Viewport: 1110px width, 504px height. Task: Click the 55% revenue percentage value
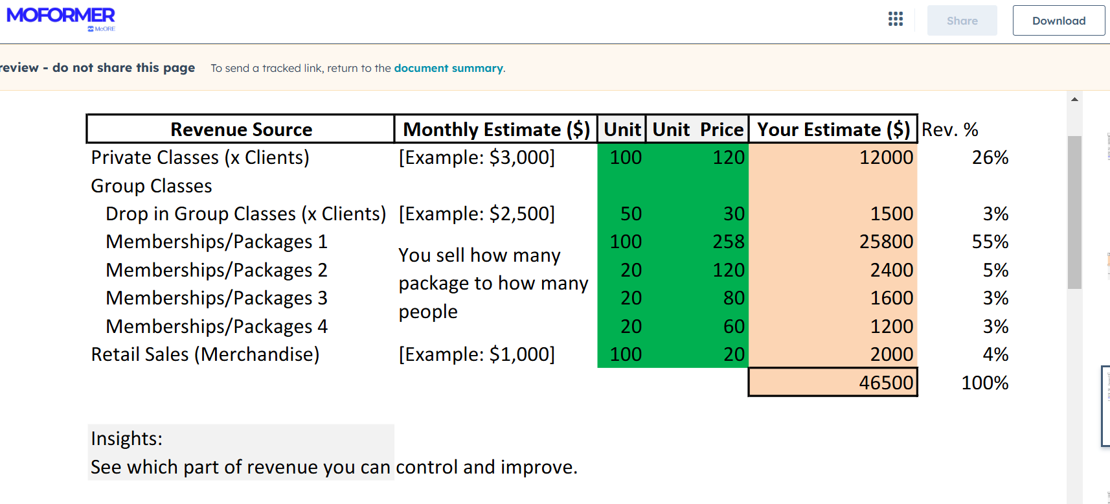click(990, 242)
